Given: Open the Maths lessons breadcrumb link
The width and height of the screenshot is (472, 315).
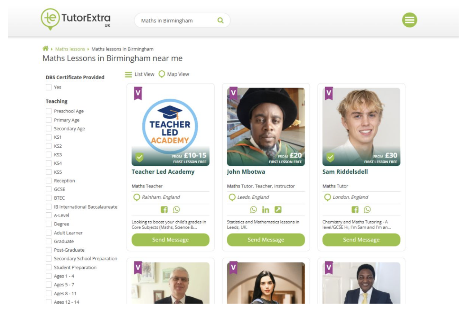Looking at the screenshot, I should (x=70, y=49).
